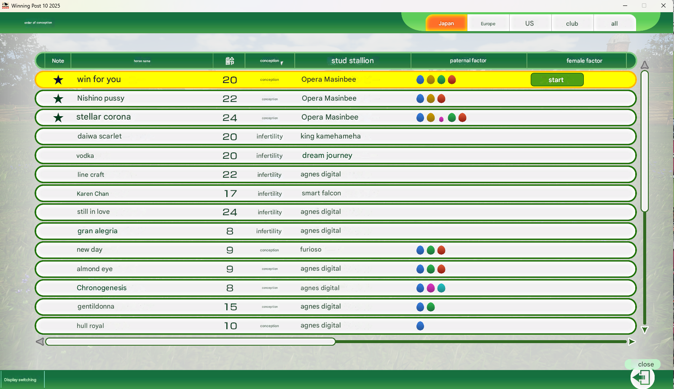The image size is (674, 389).
Task: Select the horse name almond eye
Action: pyautogui.click(x=94, y=269)
